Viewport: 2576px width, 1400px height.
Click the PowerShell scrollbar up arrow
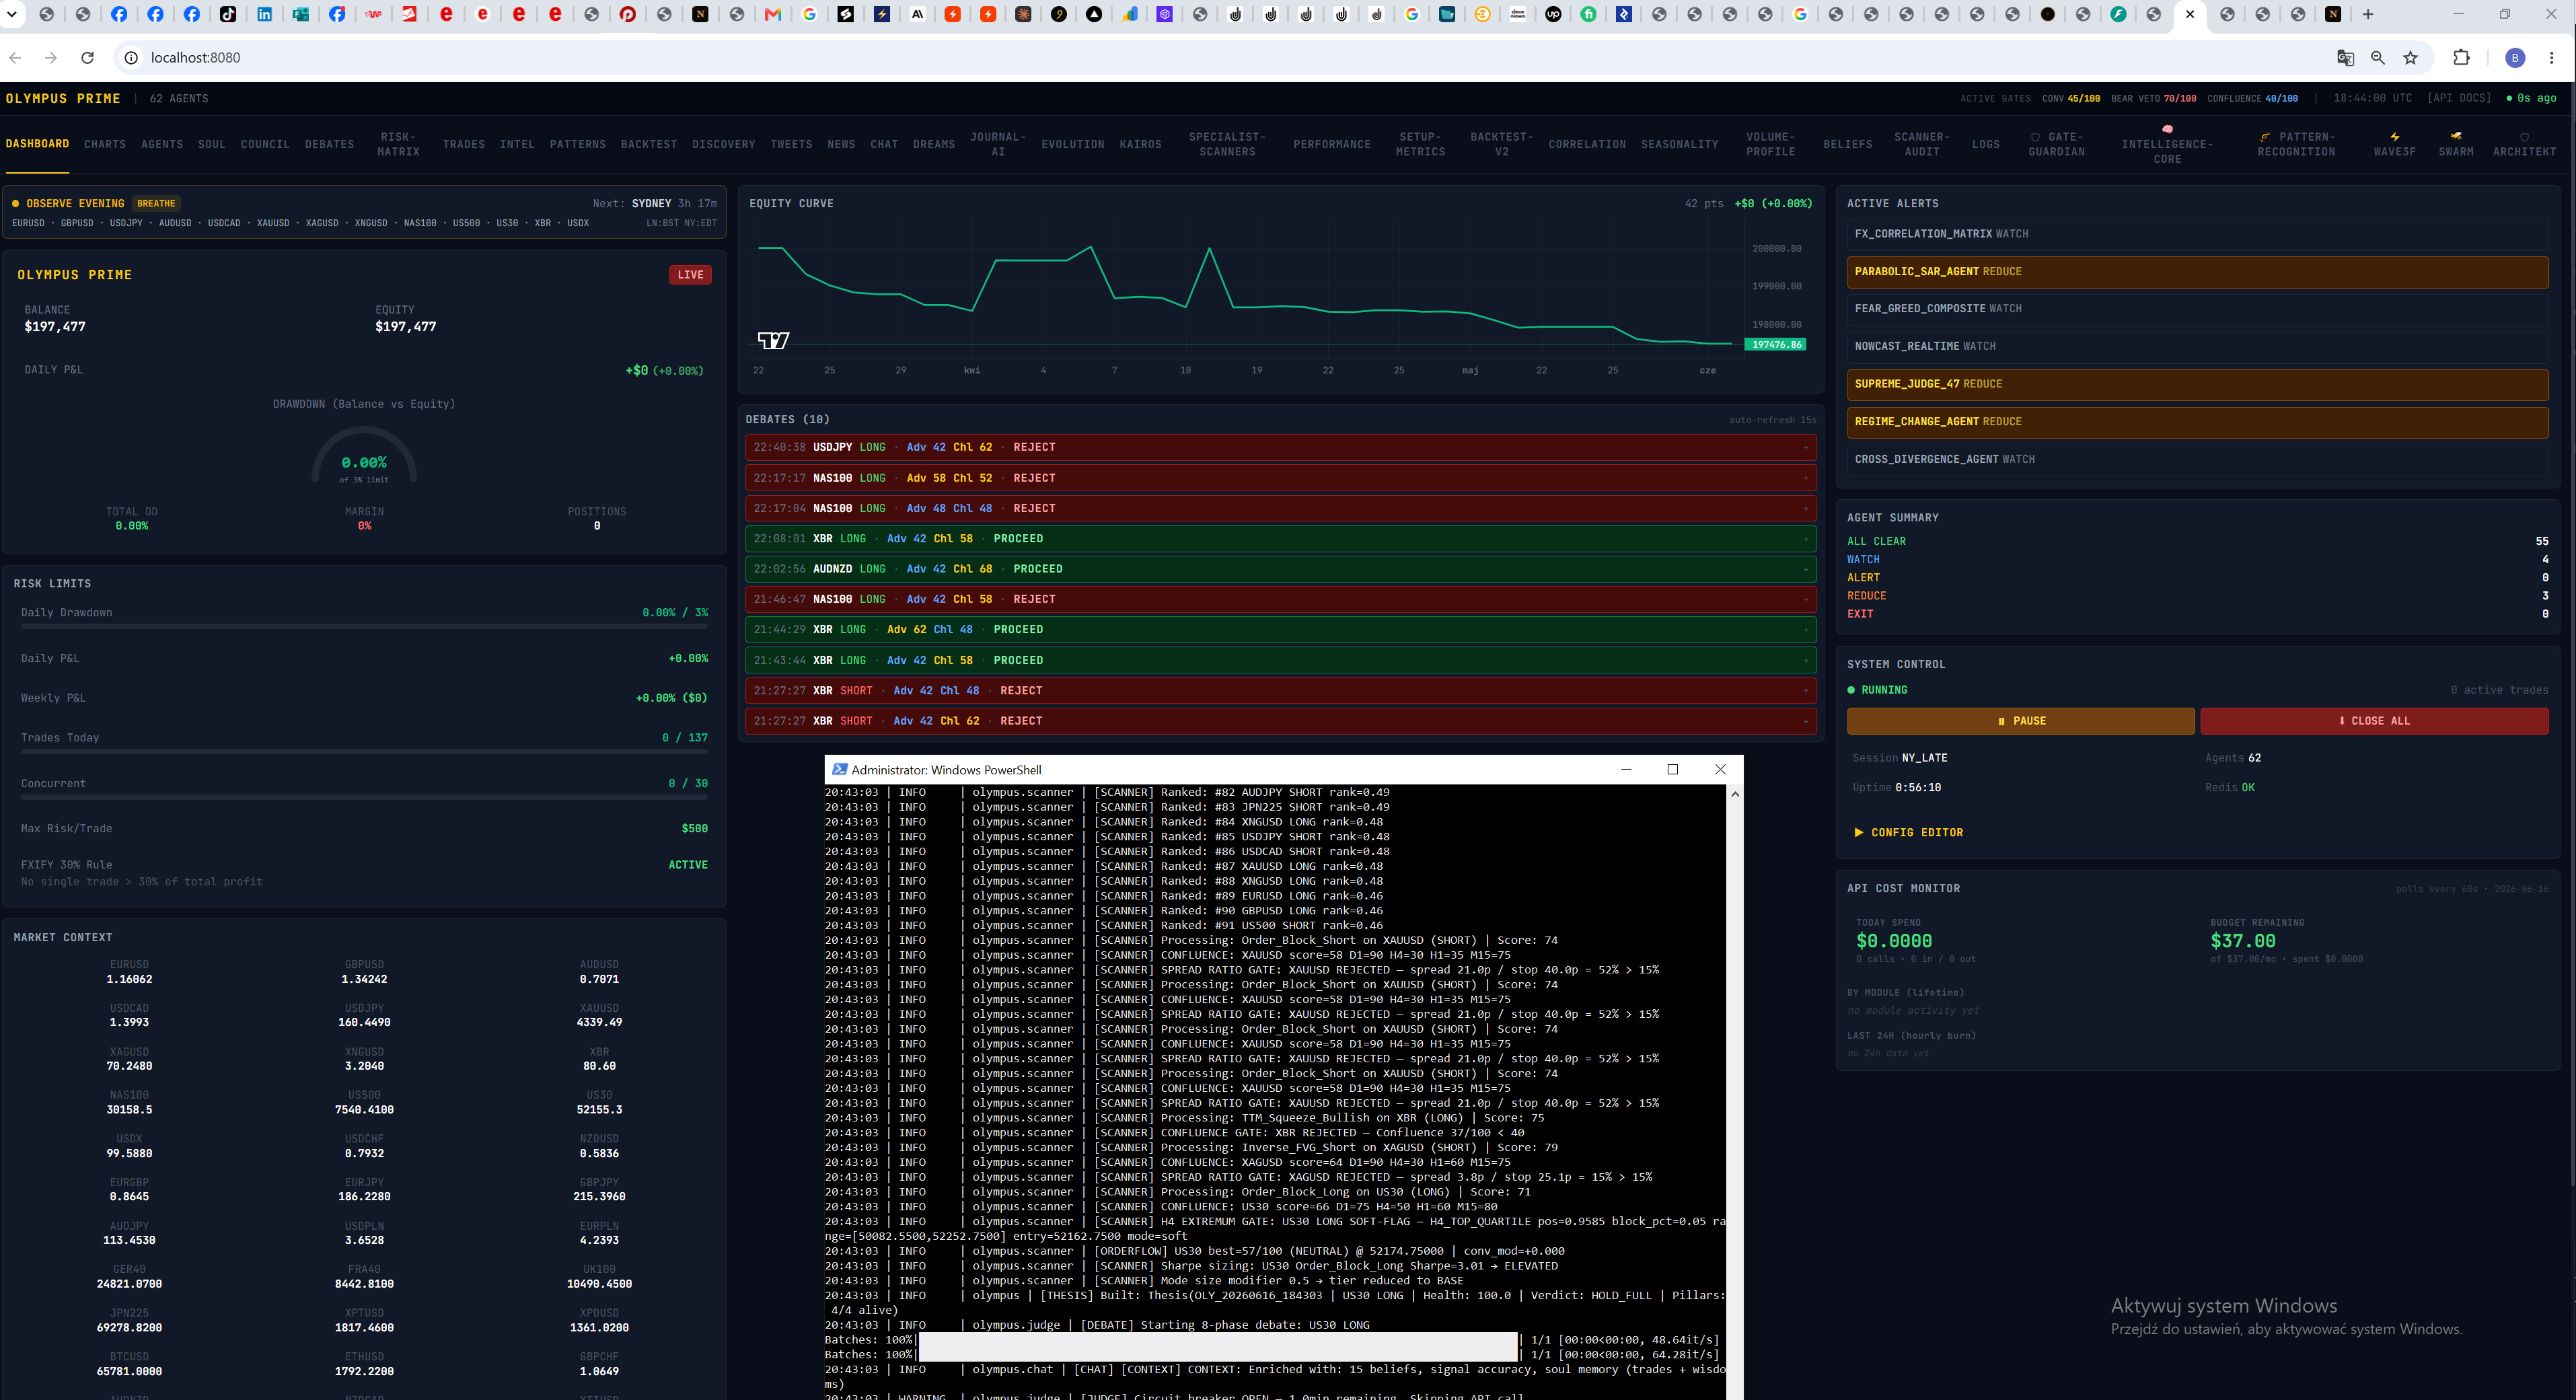coord(1735,794)
